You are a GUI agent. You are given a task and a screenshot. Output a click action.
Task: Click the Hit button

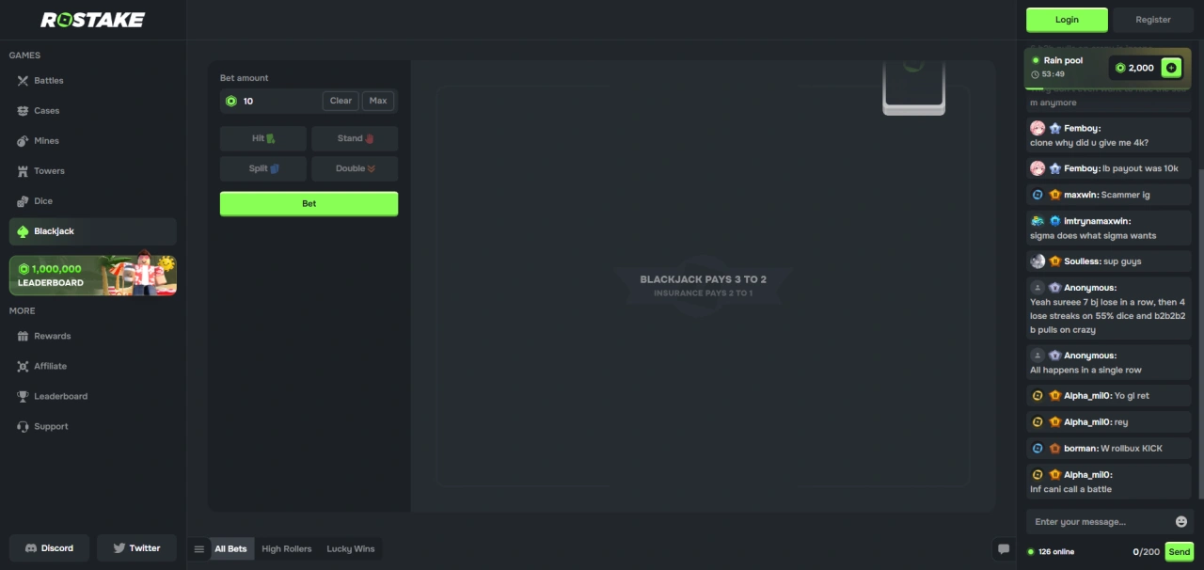pos(263,138)
